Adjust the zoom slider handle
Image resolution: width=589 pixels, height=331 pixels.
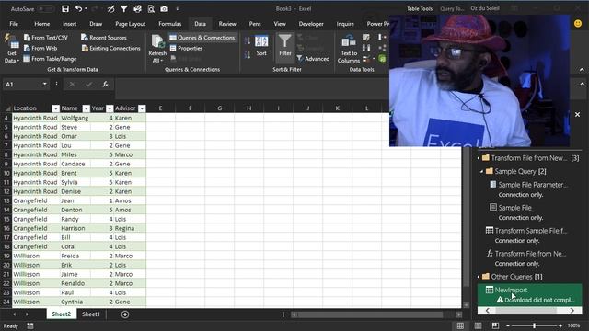(534, 325)
